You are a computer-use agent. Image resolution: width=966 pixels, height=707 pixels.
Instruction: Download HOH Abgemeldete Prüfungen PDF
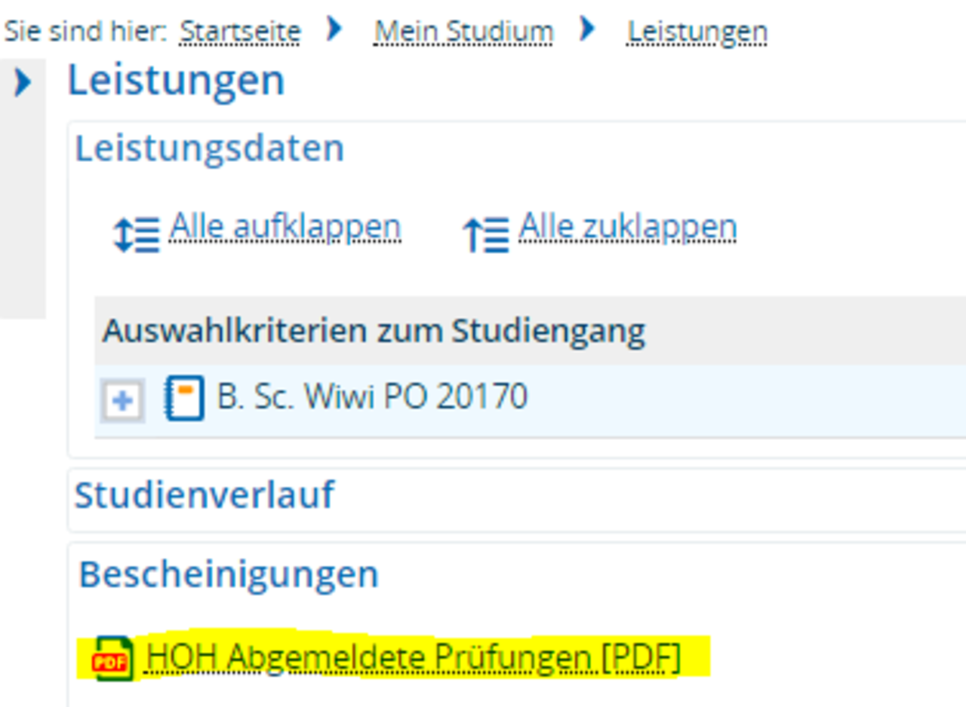click(413, 658)
